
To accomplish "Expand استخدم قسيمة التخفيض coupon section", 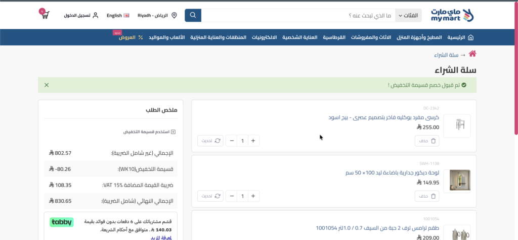I will [149, 132].
